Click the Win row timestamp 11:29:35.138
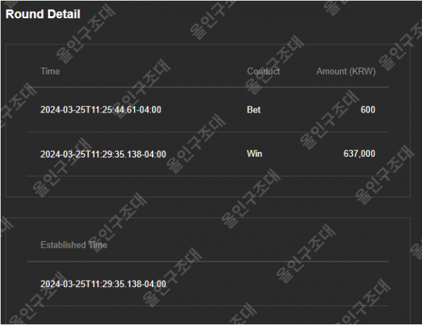This screenshot has width=422, height=325. pos(103,154)
